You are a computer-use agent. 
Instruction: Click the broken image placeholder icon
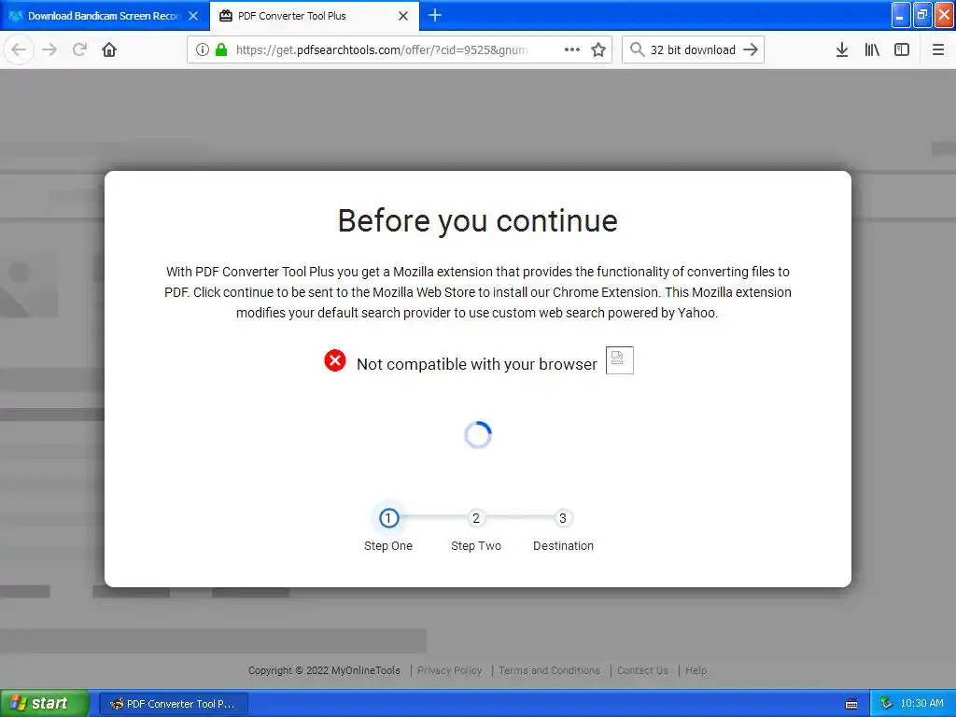point(620,360)
